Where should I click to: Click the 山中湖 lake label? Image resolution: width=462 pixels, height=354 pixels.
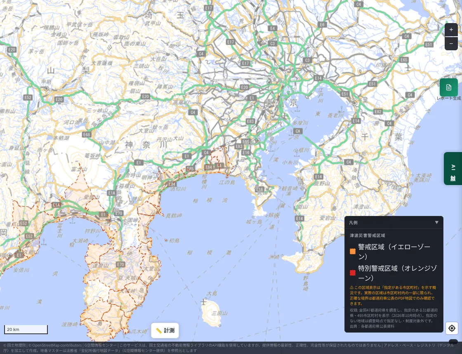pyautogui.click(x=107, y=143)
